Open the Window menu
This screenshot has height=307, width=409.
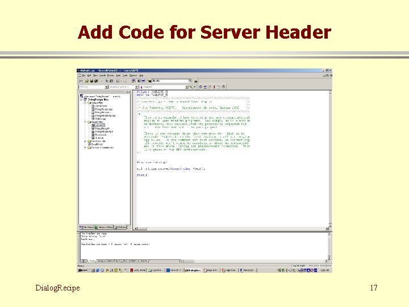tap(133, 76)
